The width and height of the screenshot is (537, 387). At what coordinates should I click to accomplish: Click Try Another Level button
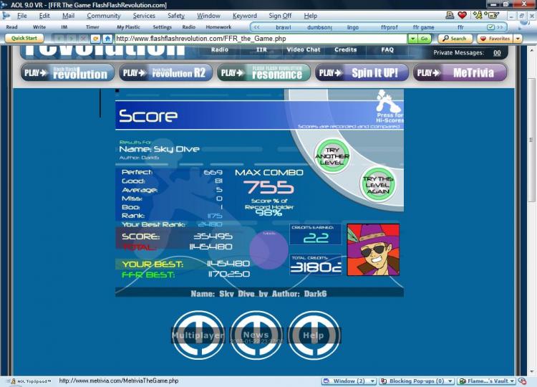click(x=332, y=156)
